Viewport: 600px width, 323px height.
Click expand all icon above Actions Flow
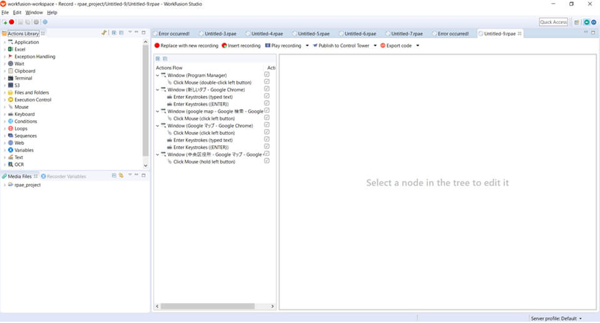(x=158, y=59)
